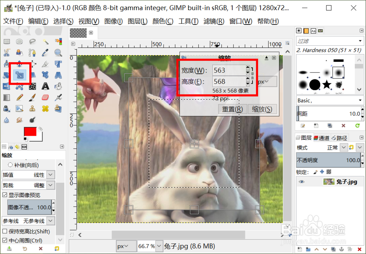Select the Smudge finger tool
Viewport: 366px width, 254px height.
(x=19, y=120)
